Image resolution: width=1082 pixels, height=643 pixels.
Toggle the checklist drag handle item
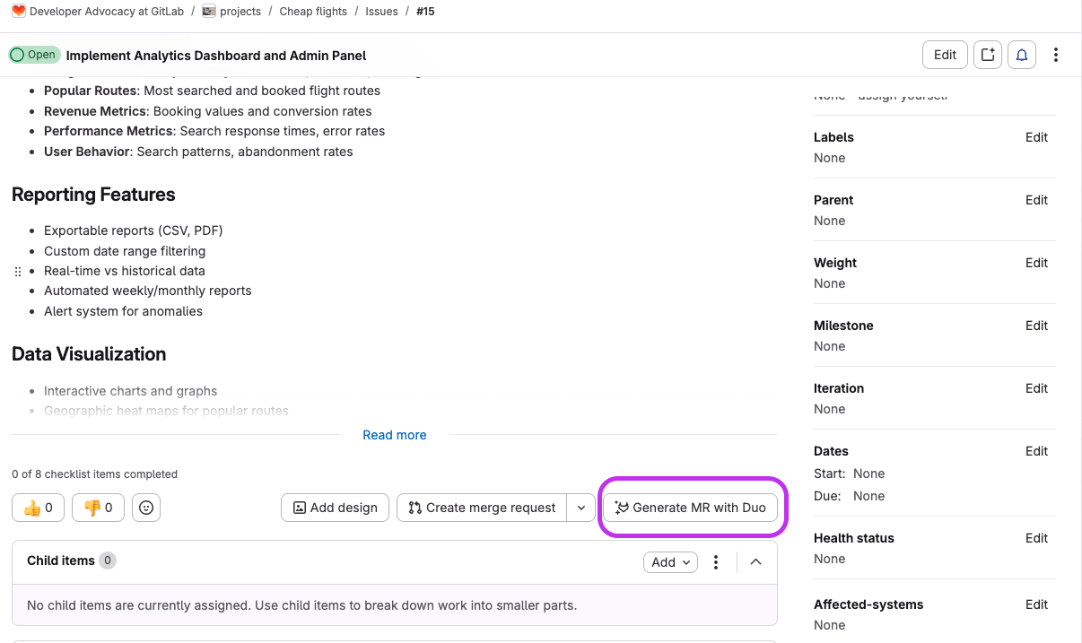click(17, 271)
